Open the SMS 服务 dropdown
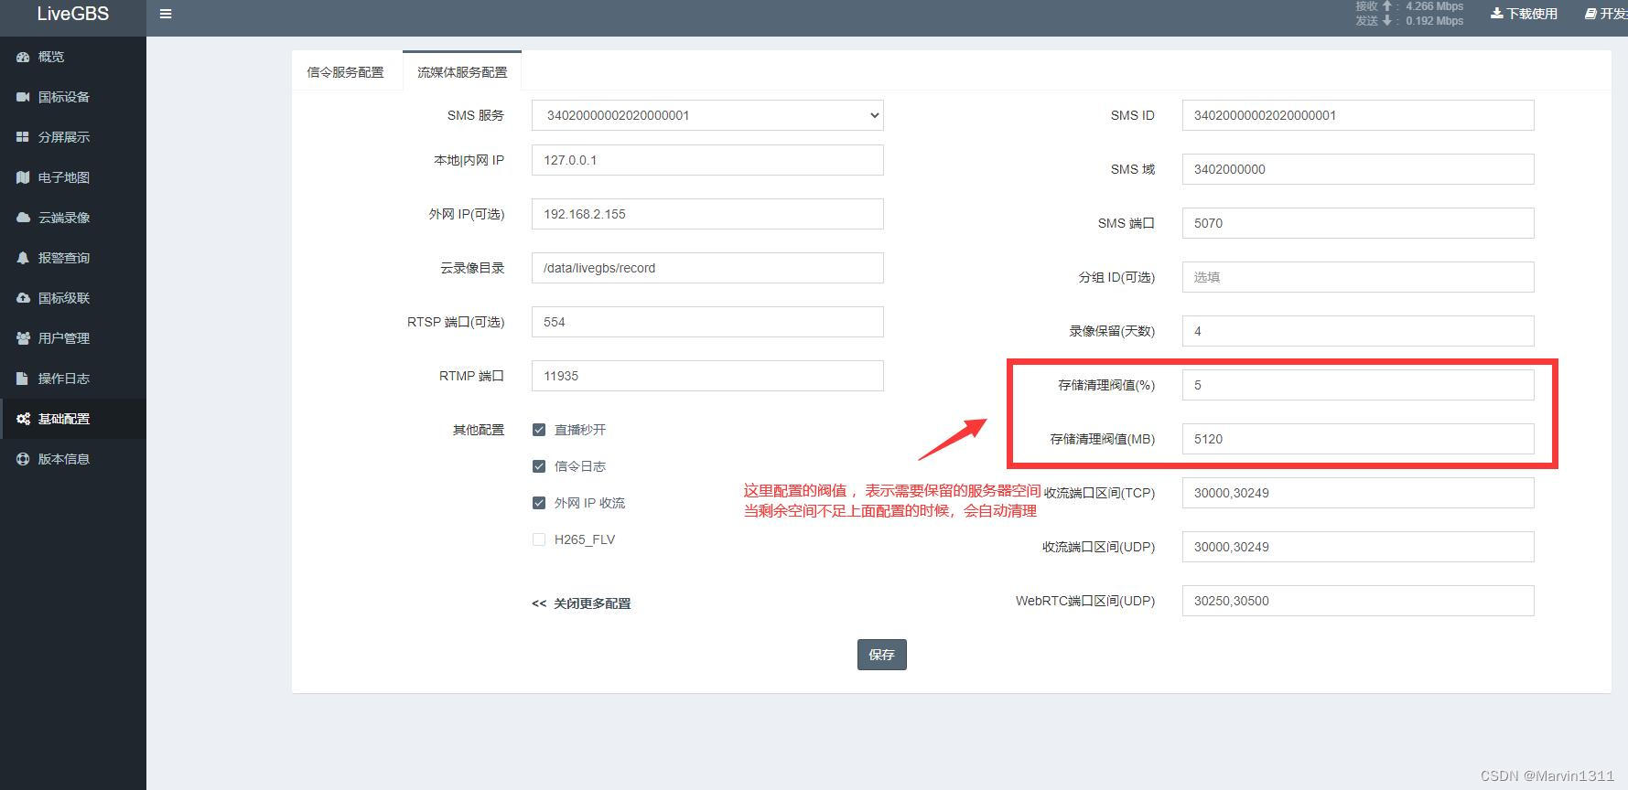1628x790 pixels. [x=707, y=115]
